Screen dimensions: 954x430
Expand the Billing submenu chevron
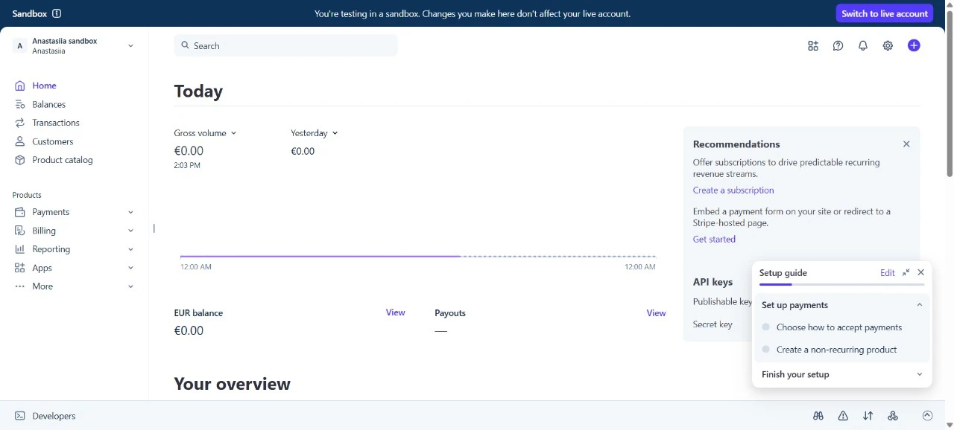point(130,231)
